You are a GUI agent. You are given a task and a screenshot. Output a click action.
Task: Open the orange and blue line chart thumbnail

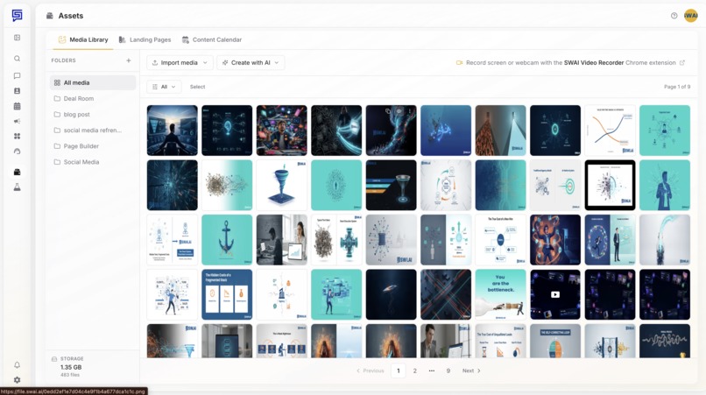(x=611, y=130)
